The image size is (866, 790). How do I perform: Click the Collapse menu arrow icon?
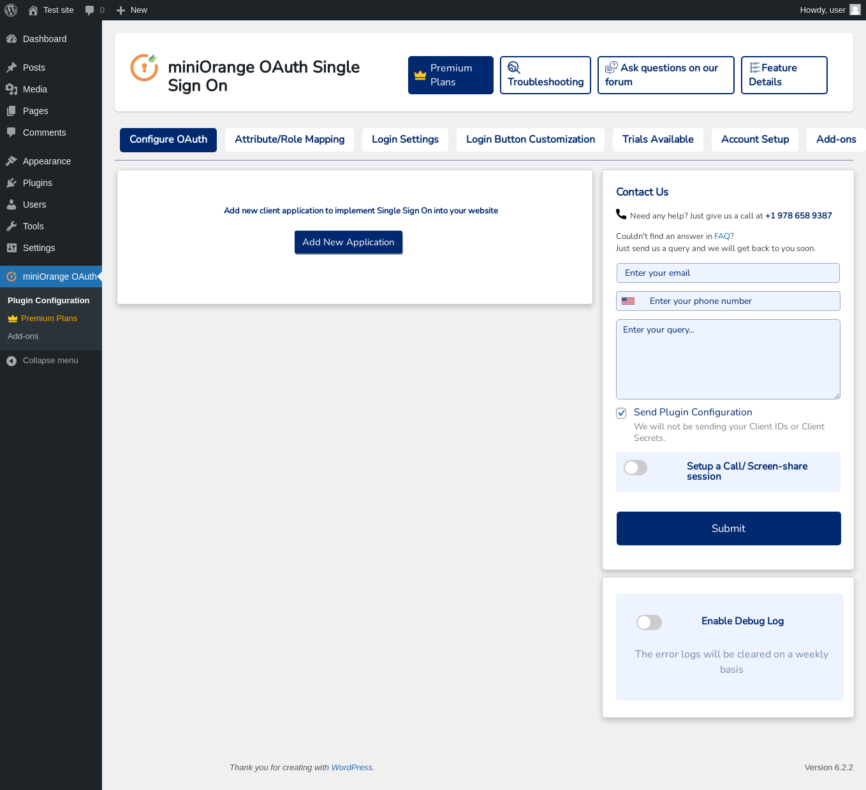click(11, 361)
